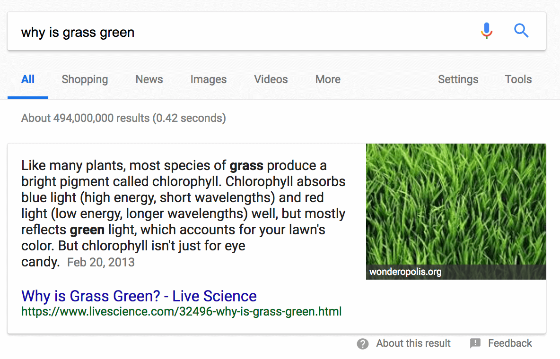Viewport: 560px width, 359px height.
Task: Open the "Why is Grass Green? - Live Science" link
Action: click(139, 296)
